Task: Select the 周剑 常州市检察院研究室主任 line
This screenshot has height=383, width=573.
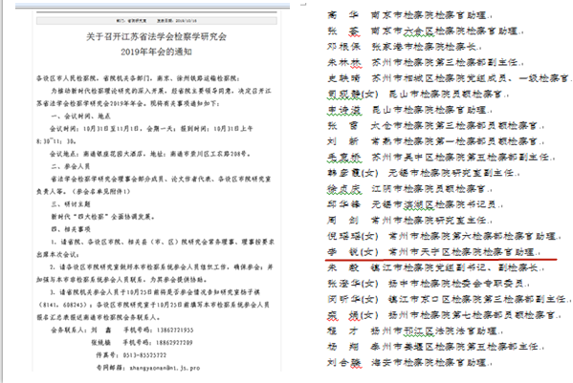Action: click(x=409, y=221)
